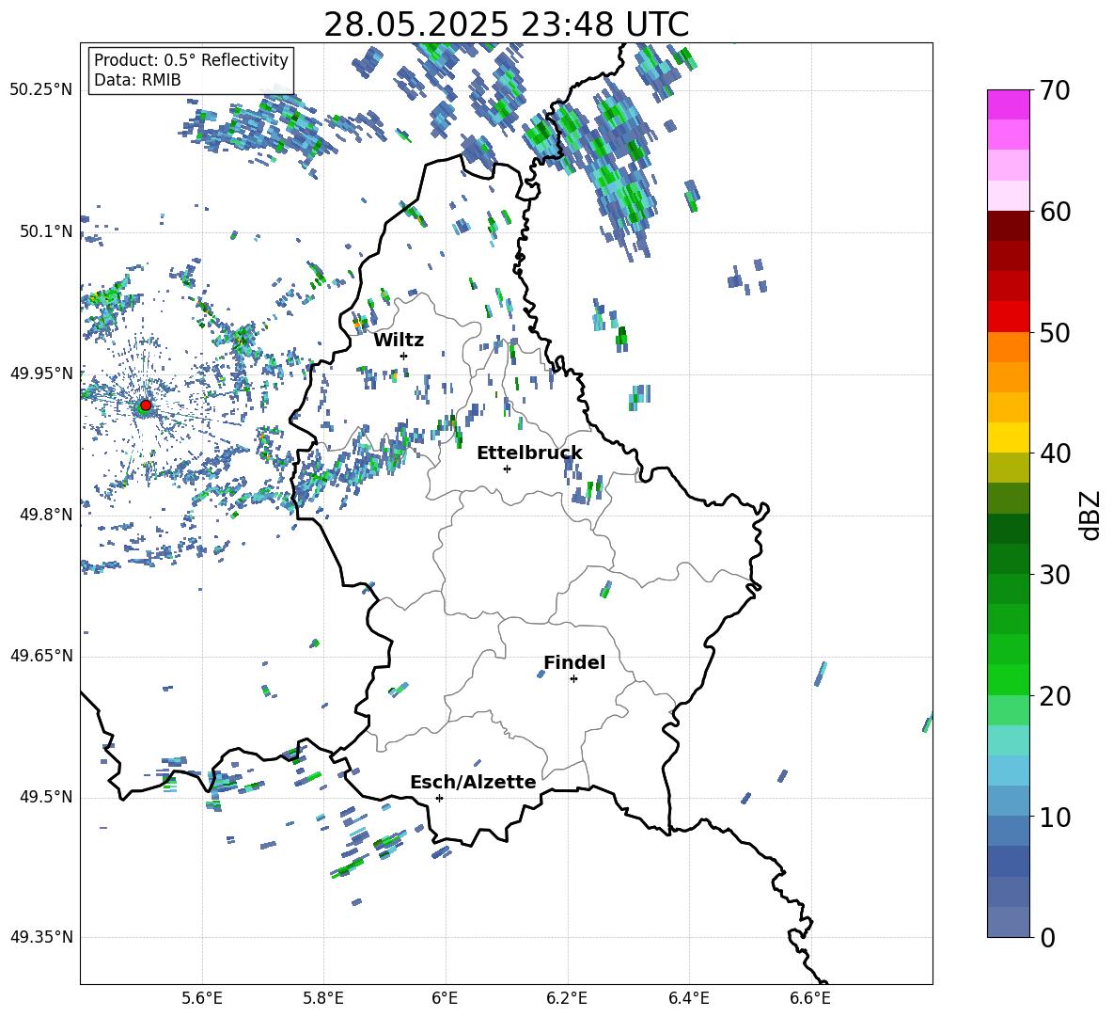Screen dimensions: 1113x1017
Task: Click the colorbar tick value 20
Action: point(1055,696)
